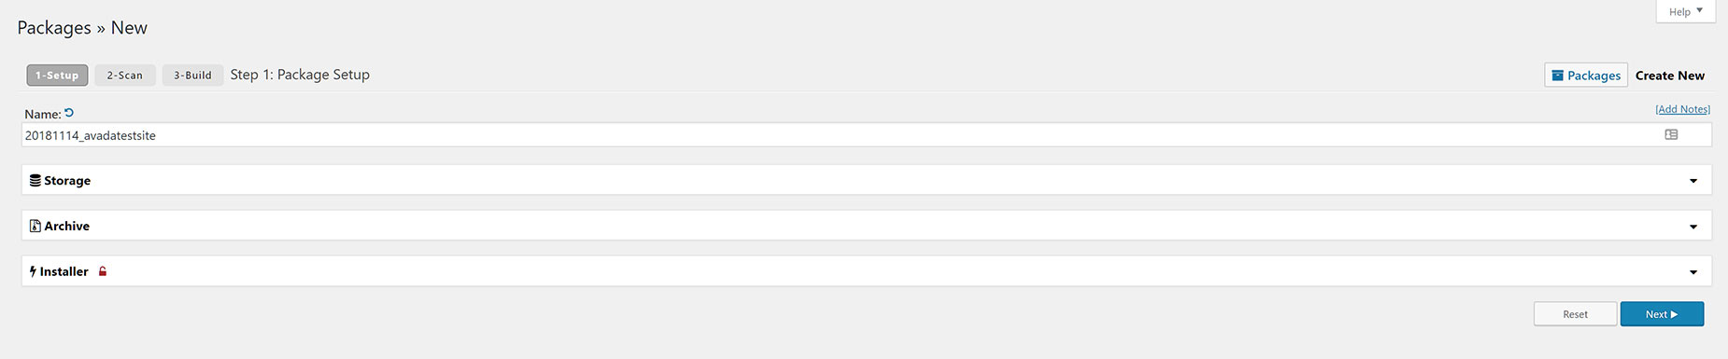Image resolution: width=1728 pixels, height=359 pixels.
Task: Click the reset-name arrow icon beside Name
Action: coord(69,113)
